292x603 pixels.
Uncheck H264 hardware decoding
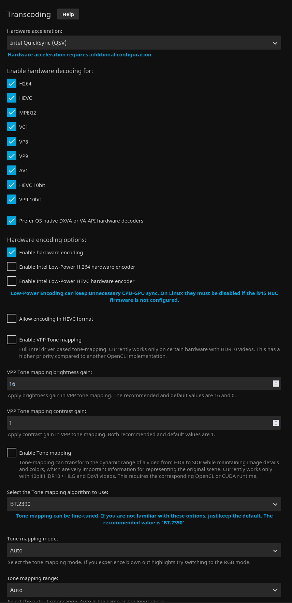click(x=12, y=83)
